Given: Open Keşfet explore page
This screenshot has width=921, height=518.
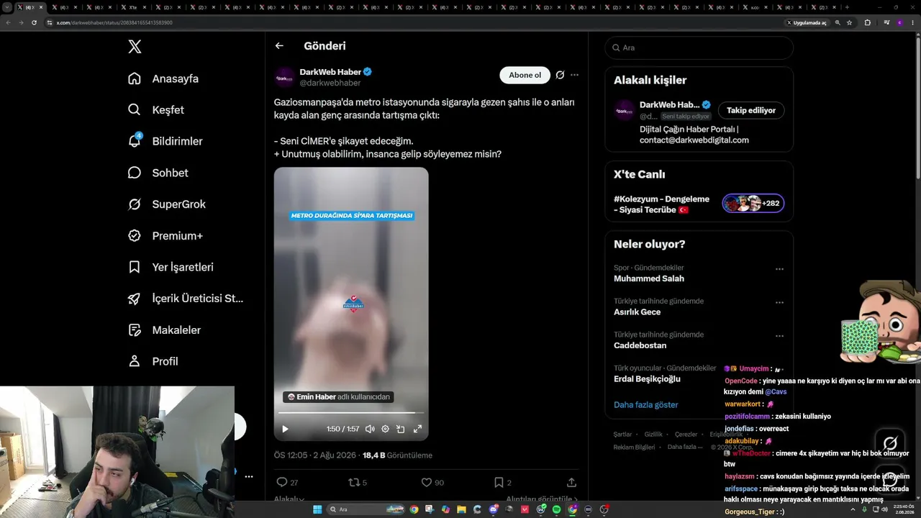Looking at the screenshot, I should click(x=156, y=110).
